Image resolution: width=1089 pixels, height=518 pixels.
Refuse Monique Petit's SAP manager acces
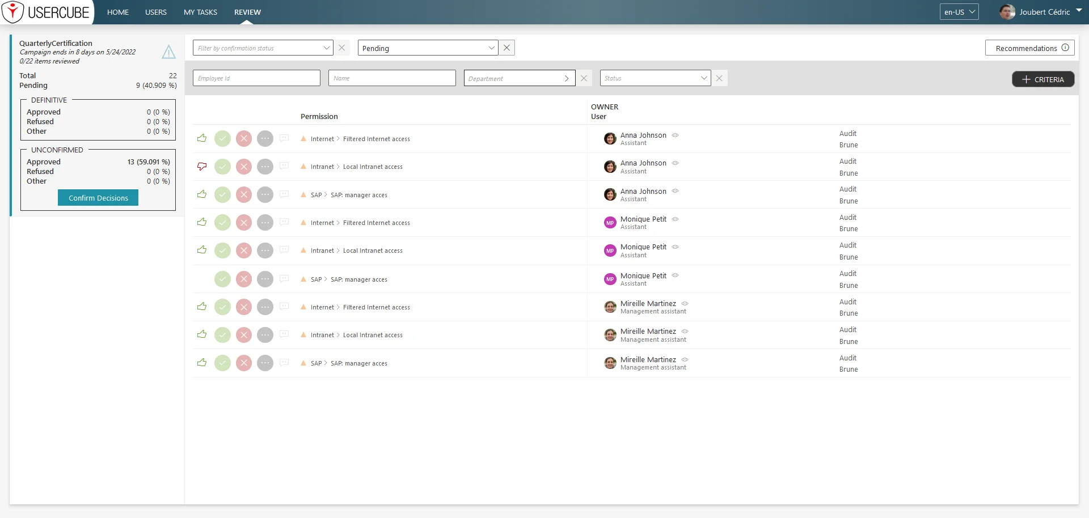point(244,279)
